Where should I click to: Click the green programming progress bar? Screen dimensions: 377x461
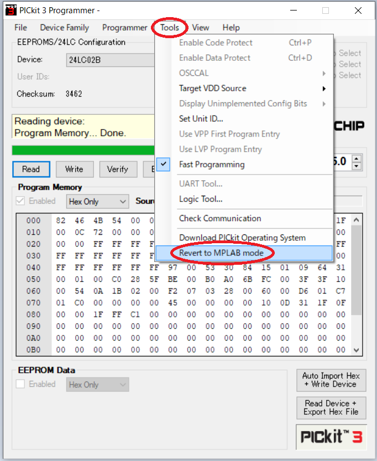point(83,150)
